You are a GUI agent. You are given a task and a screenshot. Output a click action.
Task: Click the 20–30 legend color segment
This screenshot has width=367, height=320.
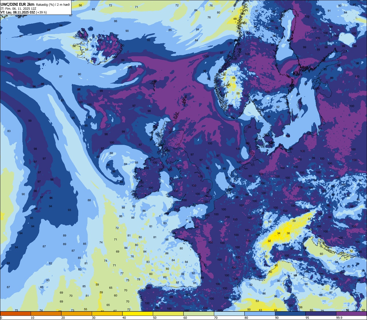[77, 314]
